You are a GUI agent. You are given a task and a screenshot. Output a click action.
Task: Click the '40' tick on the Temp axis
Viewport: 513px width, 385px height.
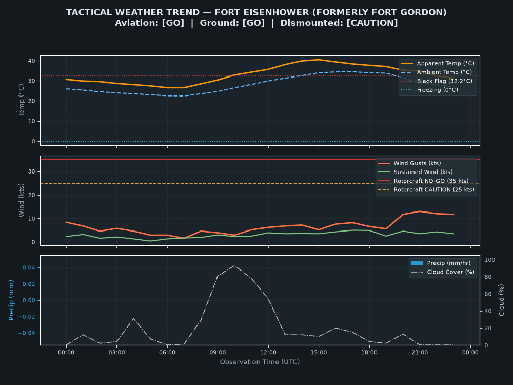[x=32, y=61]
